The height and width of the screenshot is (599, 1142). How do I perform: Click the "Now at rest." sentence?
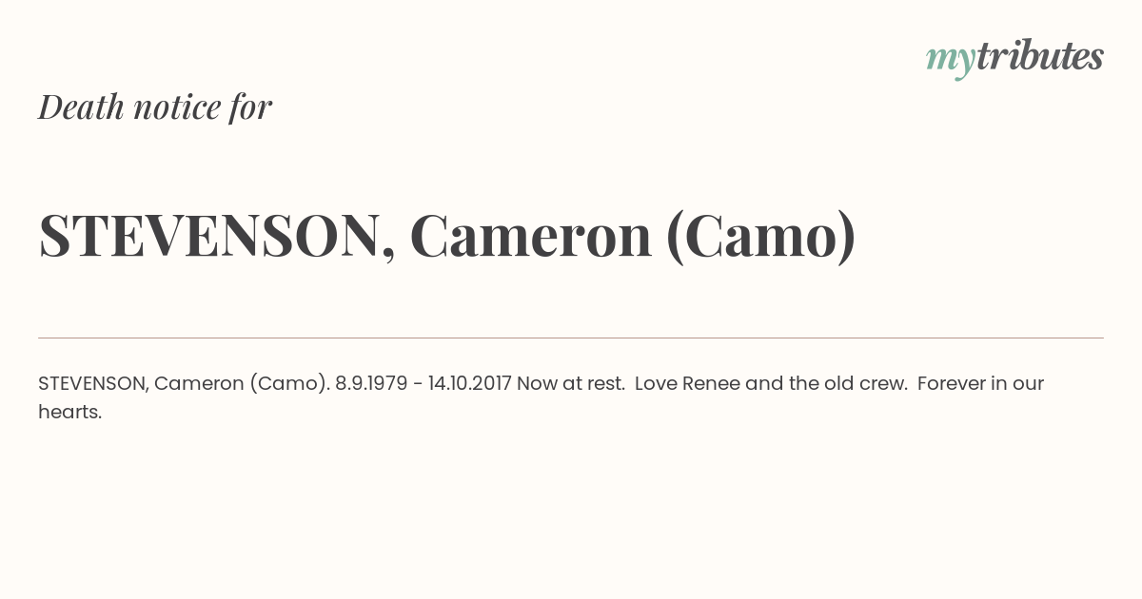click(571, 383)
